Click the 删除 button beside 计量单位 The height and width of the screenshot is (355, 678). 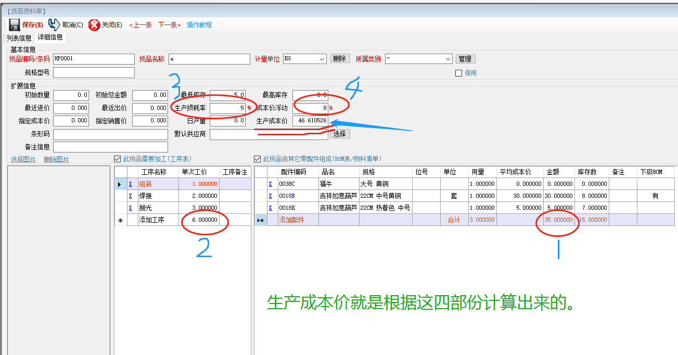tap(340, 59)
